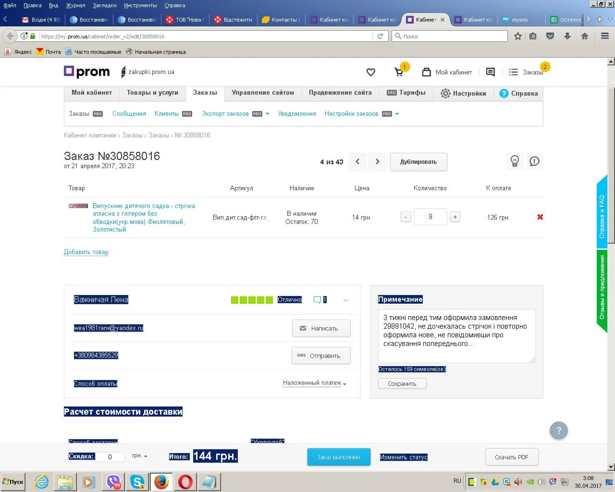Open the shopping cart icon

[x=399, y=73]
